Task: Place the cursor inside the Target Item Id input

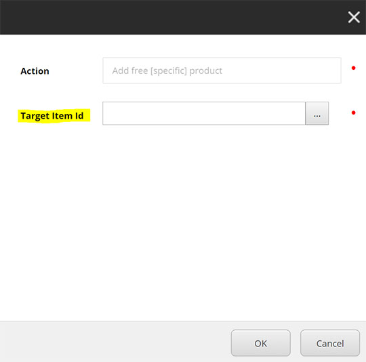Action: [204, 113]
